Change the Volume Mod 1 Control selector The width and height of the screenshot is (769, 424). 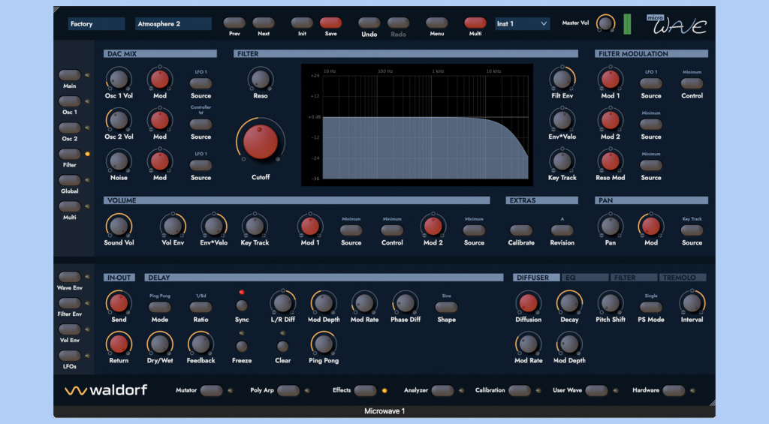392,230
